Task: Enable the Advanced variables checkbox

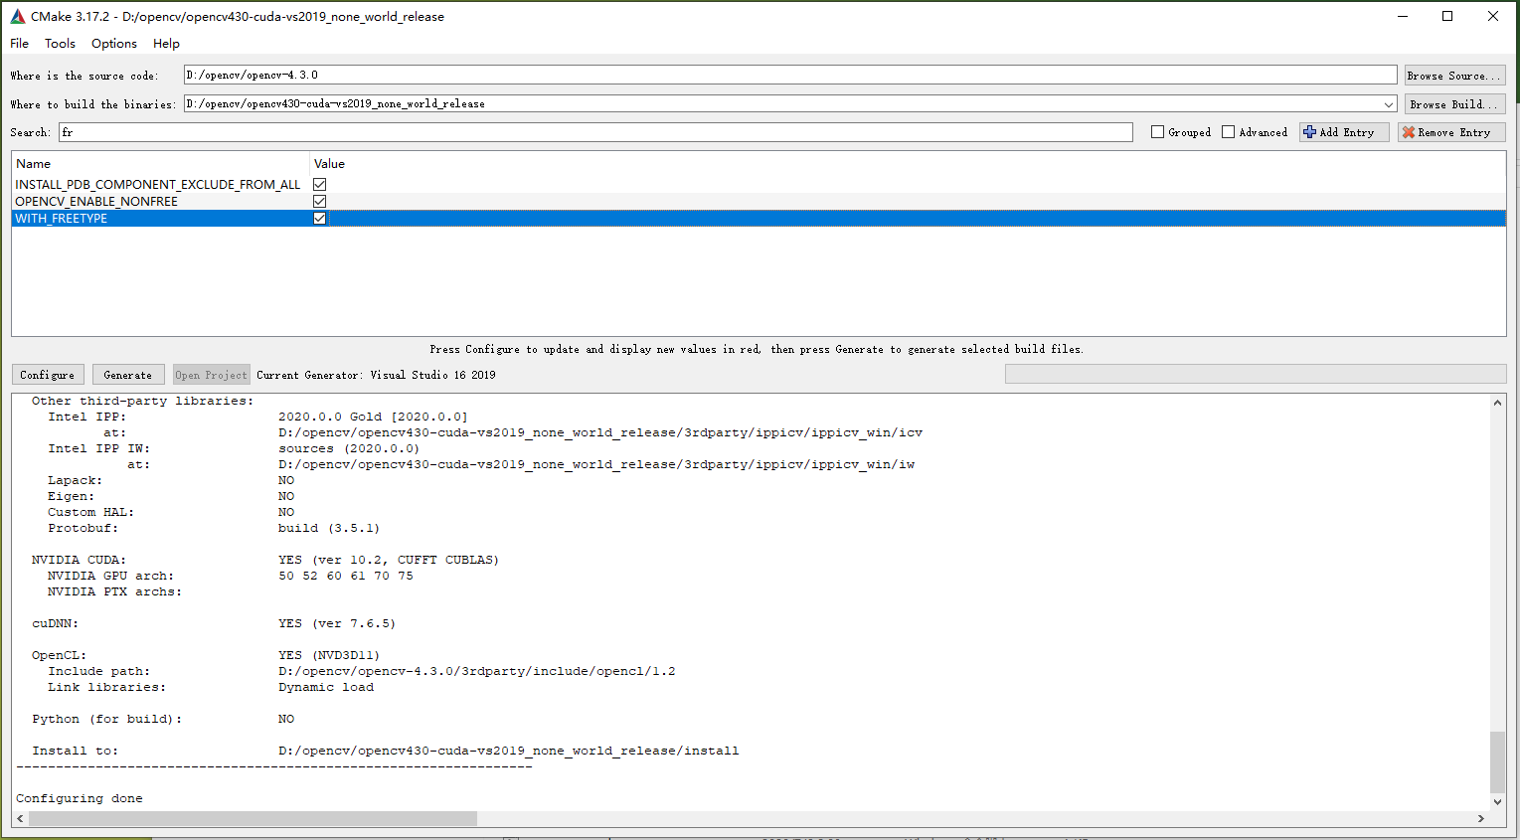Action: coord(1231,131)
